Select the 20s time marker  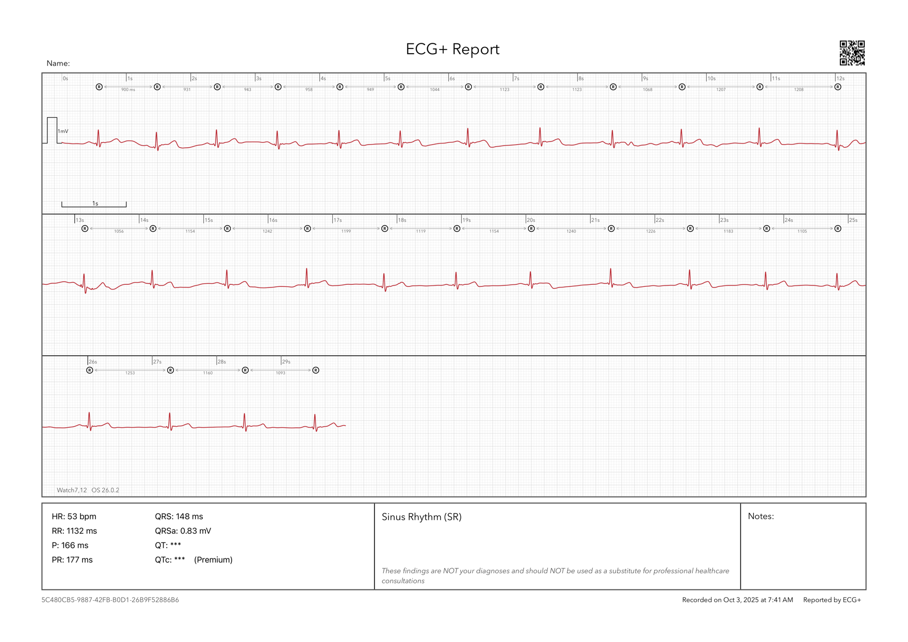(531, 220)
